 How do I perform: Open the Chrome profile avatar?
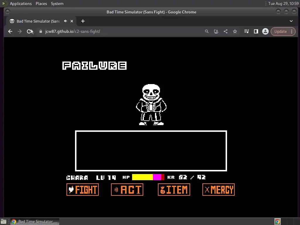265,31
